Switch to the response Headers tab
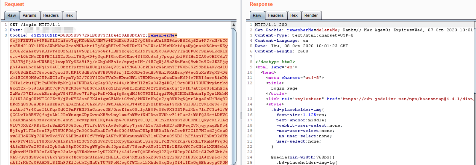This screenshot has width=476, height=165. (276, 15)
